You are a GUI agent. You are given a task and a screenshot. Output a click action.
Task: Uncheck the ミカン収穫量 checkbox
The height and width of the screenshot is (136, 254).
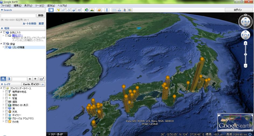click(6, 47)
